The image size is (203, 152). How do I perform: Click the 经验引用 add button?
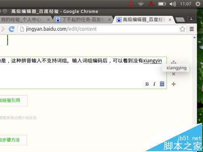[x=13, y=101]
